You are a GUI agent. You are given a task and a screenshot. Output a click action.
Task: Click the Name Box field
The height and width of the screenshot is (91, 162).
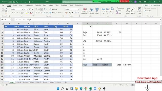tap(6, 19)
